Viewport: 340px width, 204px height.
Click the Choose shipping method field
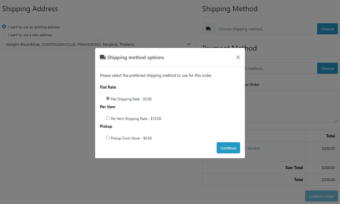pyautogui.click(x=266, y=29)
